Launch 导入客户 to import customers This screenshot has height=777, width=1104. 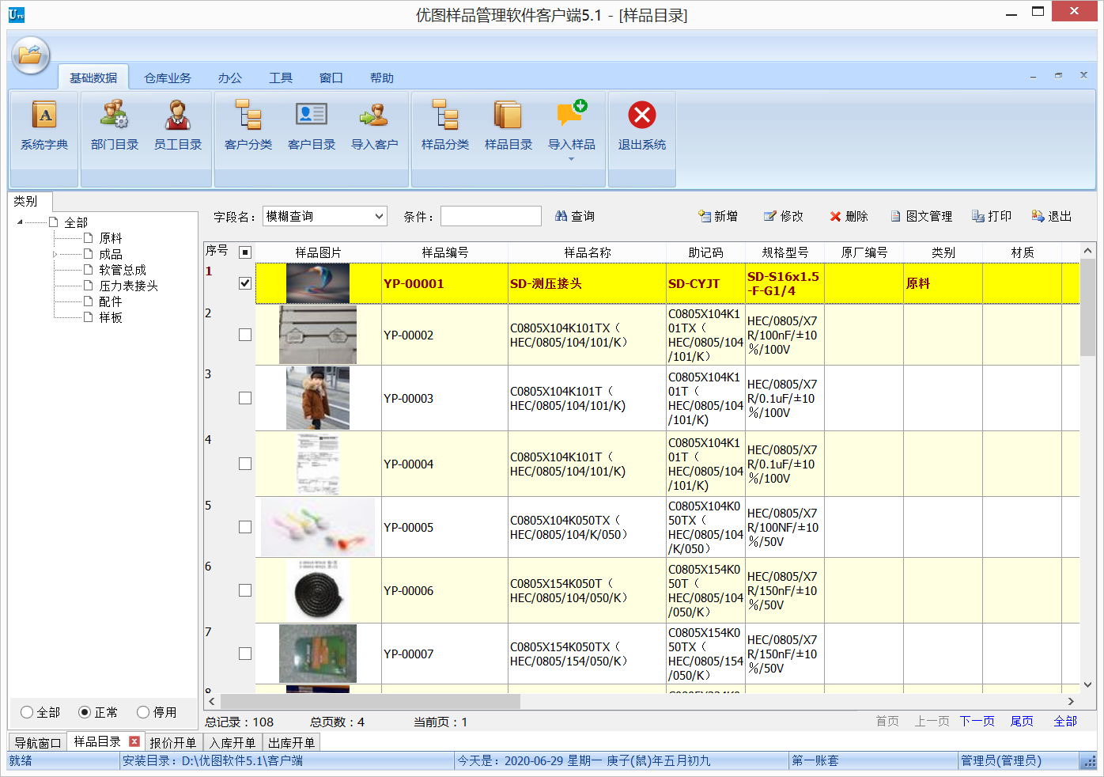(x=373, y=127)
